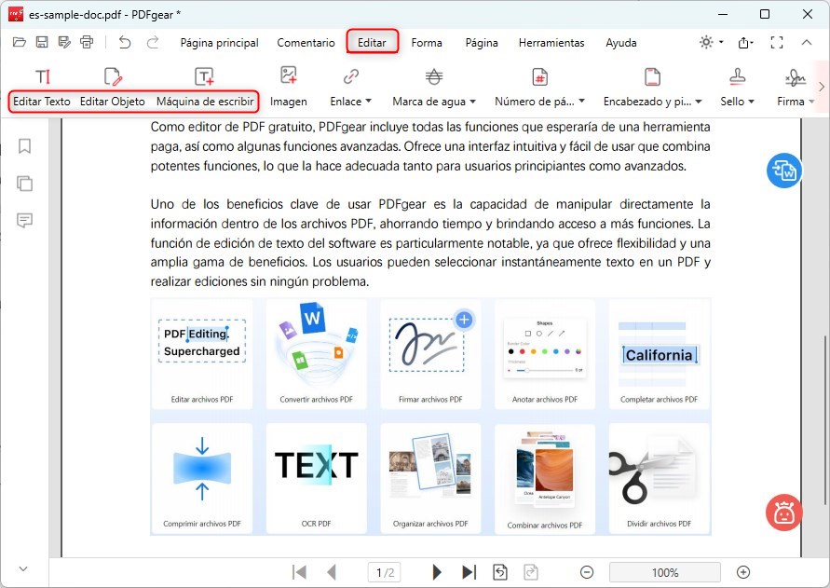This screenshot has height=588, width=830.
Task: Show the bookmarks panel in the sidebar
Action: pyautogui.click(x=24, y=146)
